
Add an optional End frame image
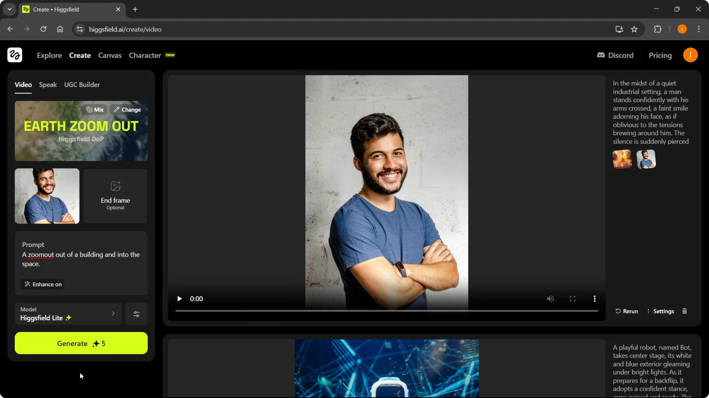115,196
